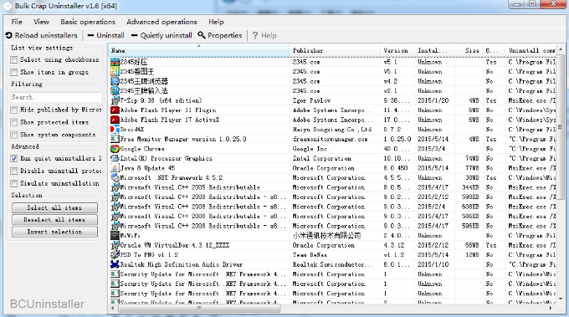Click the vertical scrollbar up arrow
Image resolution: width=569 pixels, height=317 pixels.
(561, 49)
